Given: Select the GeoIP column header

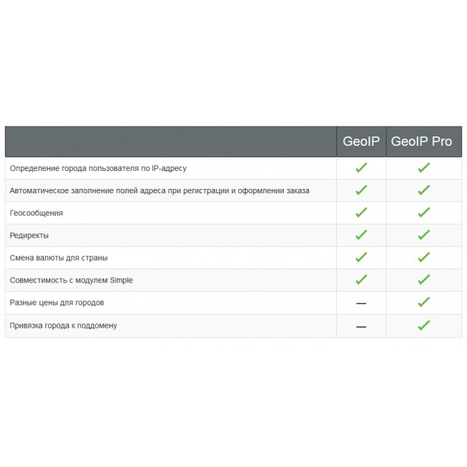Looking at the screenshot, I should (x=361, y=142).
